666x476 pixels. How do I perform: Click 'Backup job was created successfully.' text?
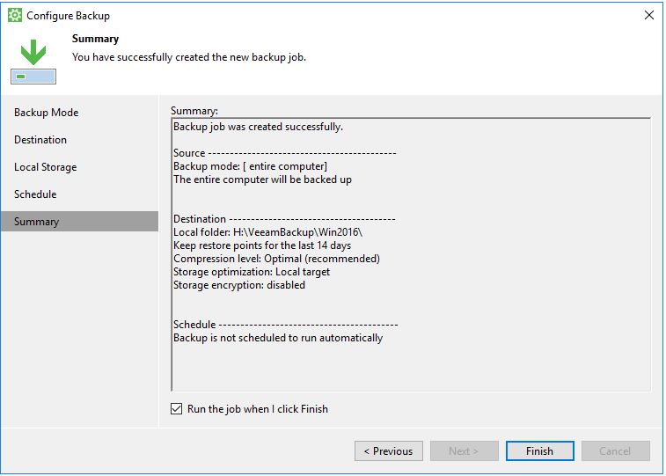(x=259, y=127)
